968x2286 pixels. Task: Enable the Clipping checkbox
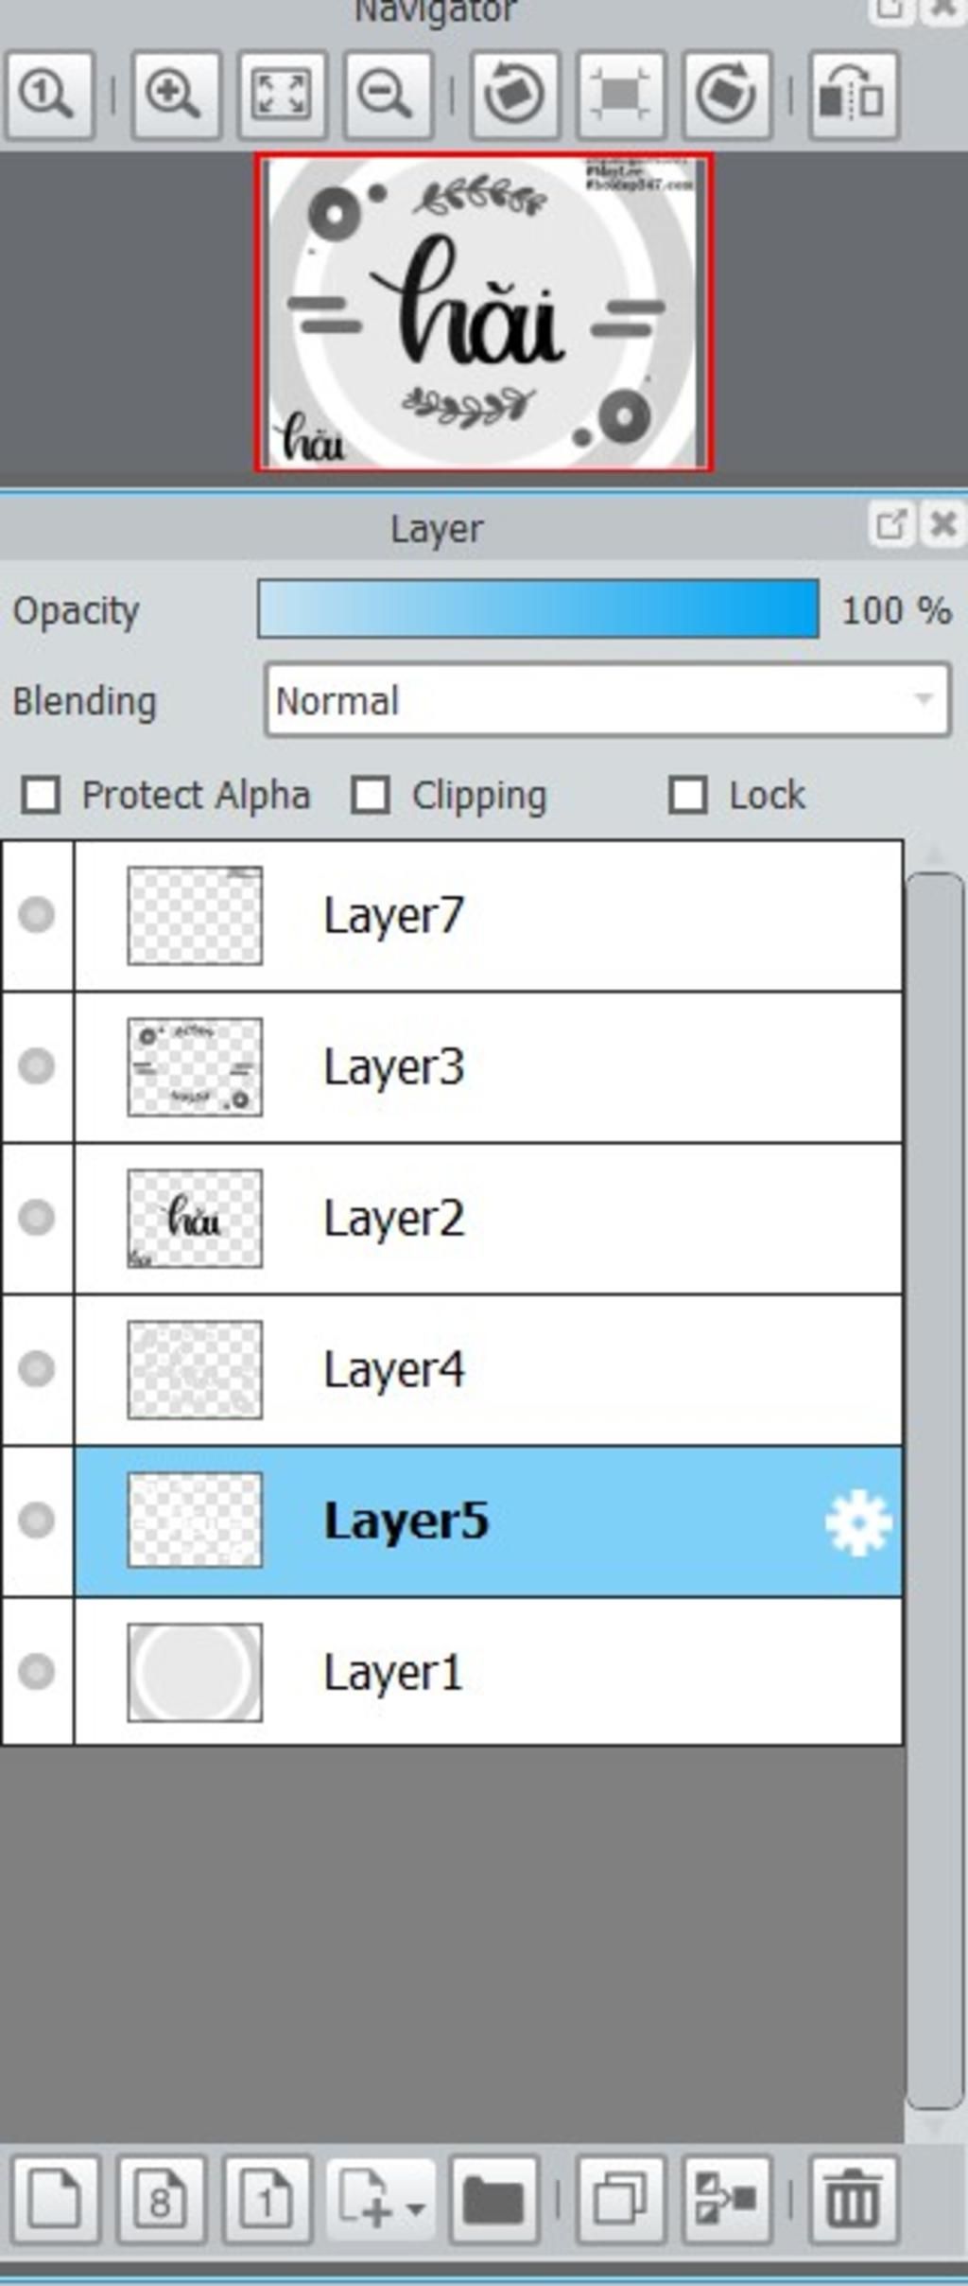click(370, 795)
